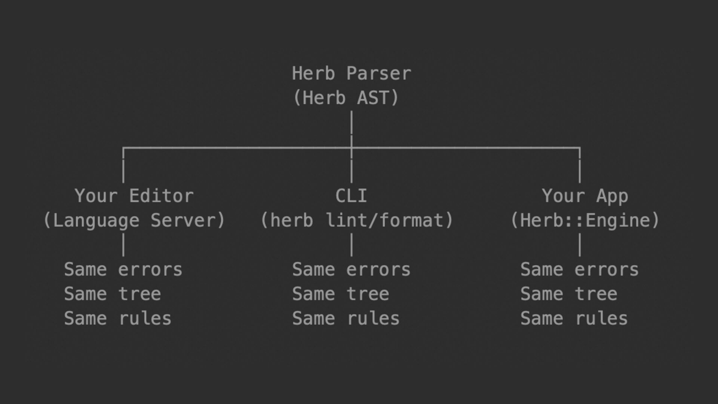Click "Same tree" under Your App

pos(568,294)
